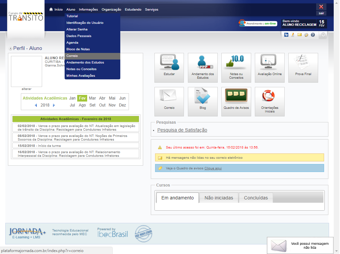Screen dimensions: 340x254
Task: Select the highlighted Fev month
Action: [x=82, y=98]
